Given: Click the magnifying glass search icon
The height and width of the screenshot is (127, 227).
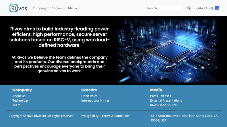Looking at the screenshot, I should tap(189, 8).
